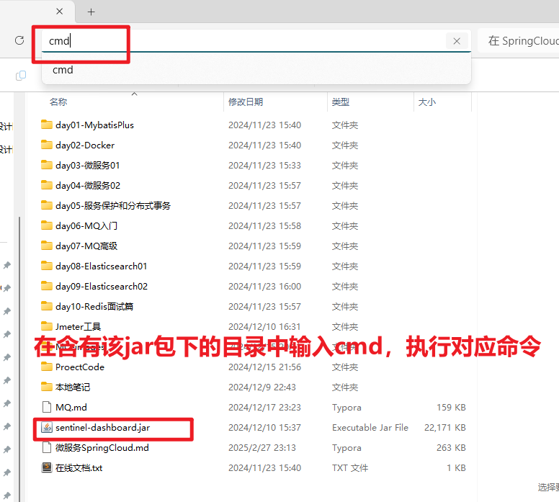Click the MQ.md document icon

pos(47,408)
